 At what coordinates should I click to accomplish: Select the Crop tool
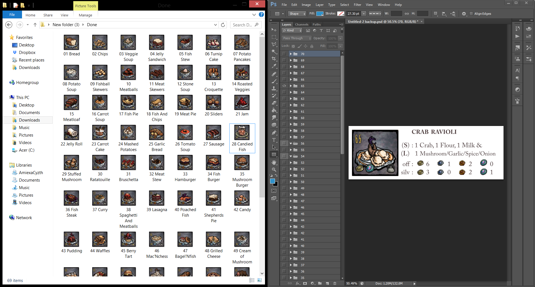click(x=274, y=59)
